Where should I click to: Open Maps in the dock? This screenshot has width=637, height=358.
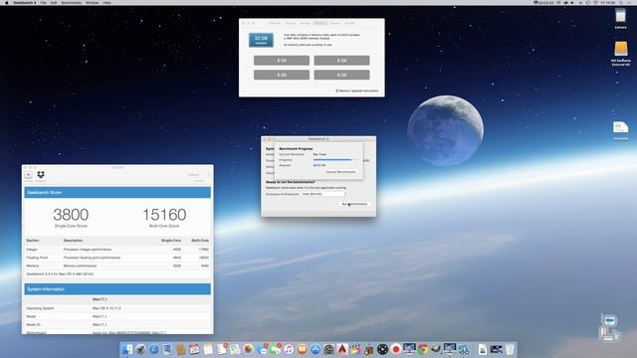click(235, 349)
